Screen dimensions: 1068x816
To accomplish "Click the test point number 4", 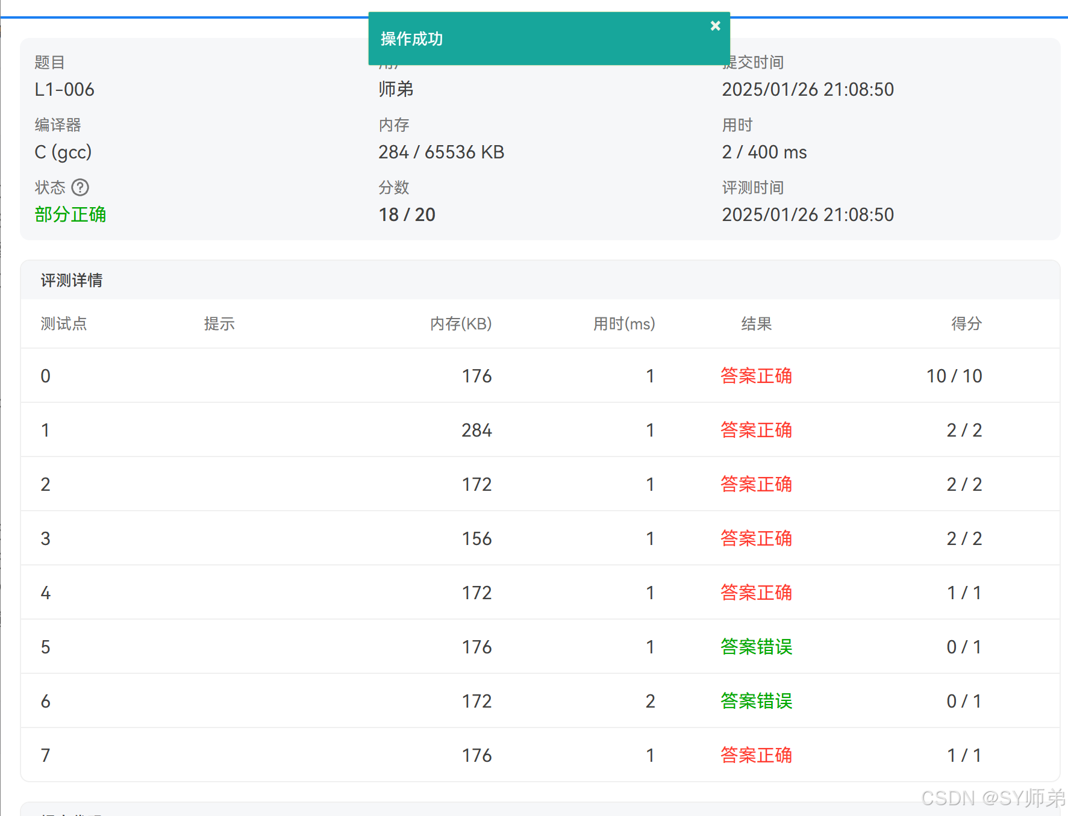I will point(45,593).
